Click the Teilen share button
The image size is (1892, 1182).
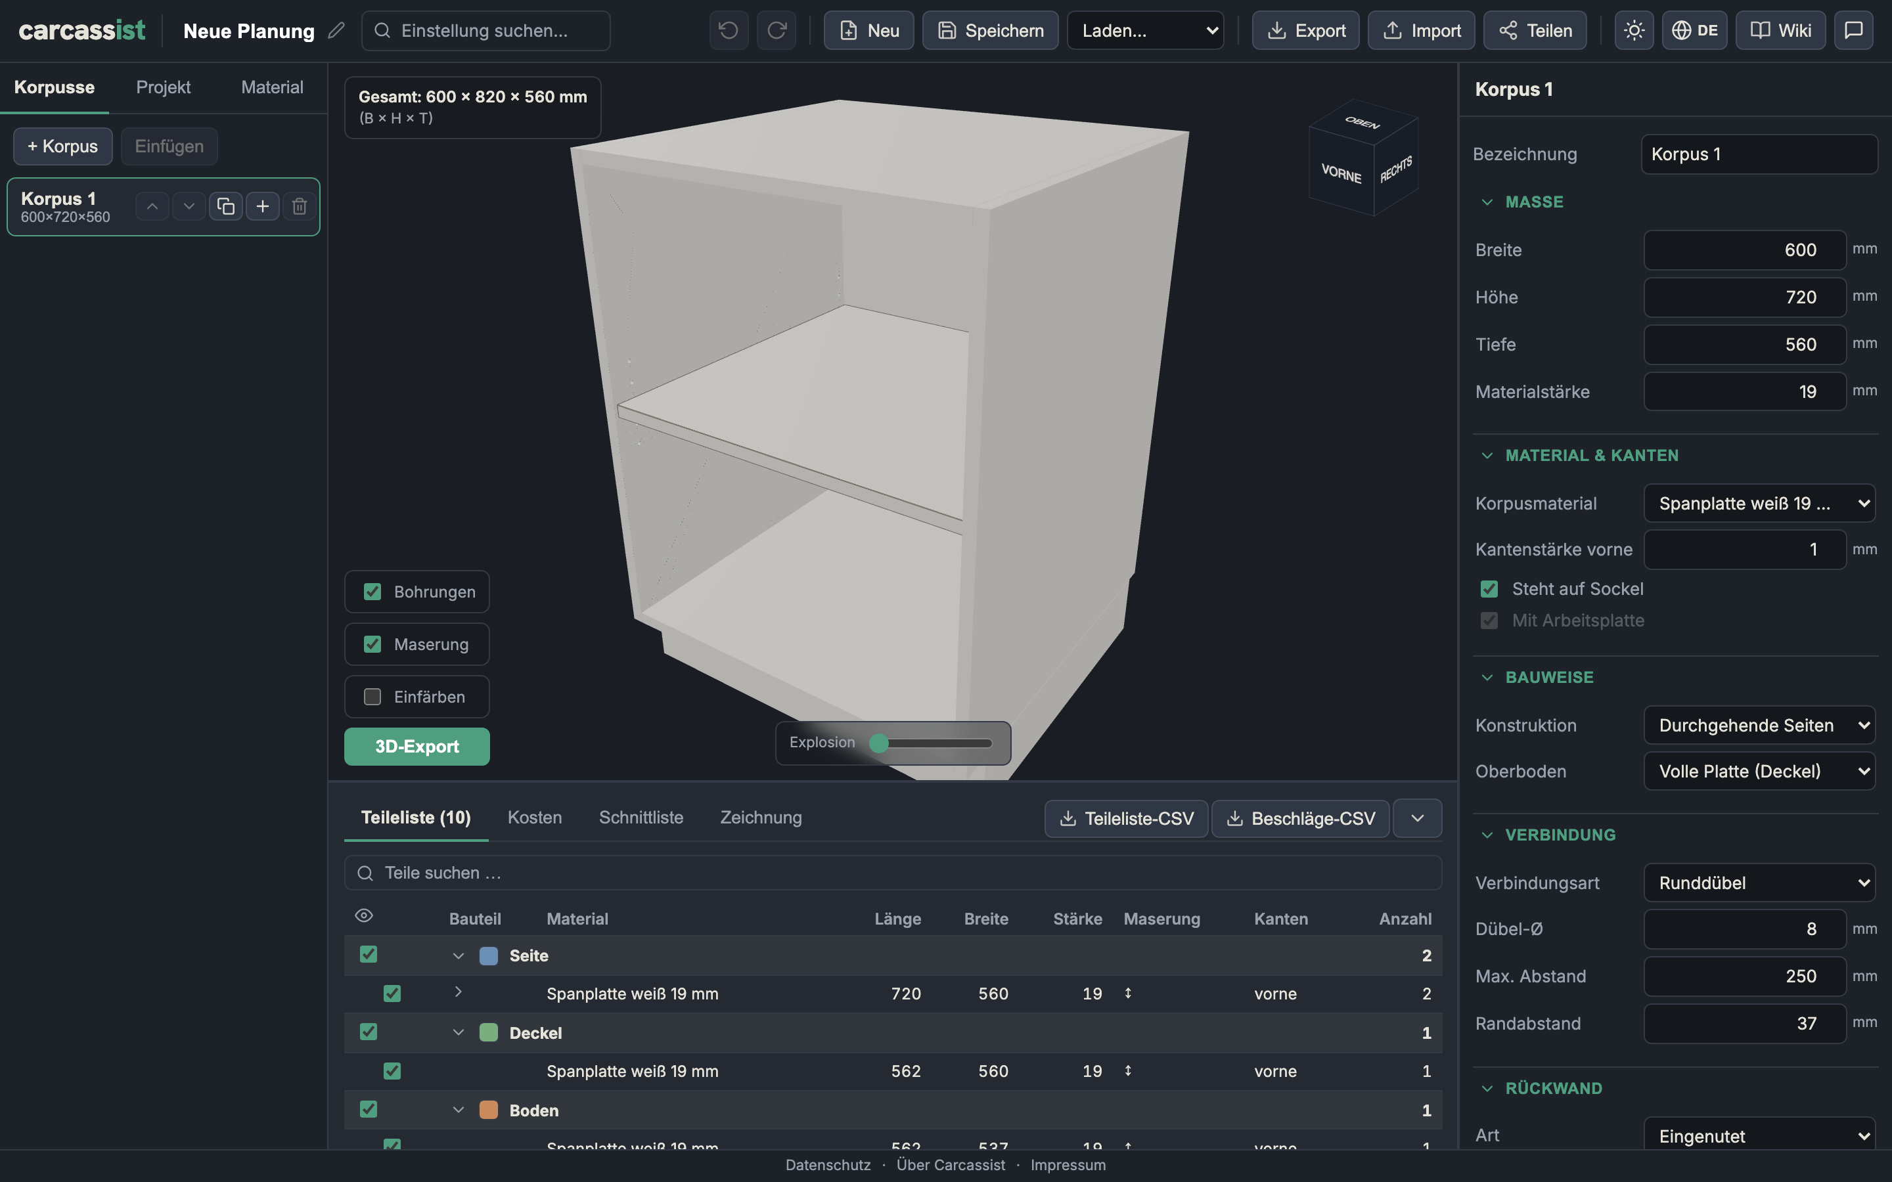[x=1535, y=30]
